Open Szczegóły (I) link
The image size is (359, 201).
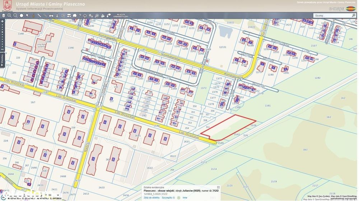[168, 197]
